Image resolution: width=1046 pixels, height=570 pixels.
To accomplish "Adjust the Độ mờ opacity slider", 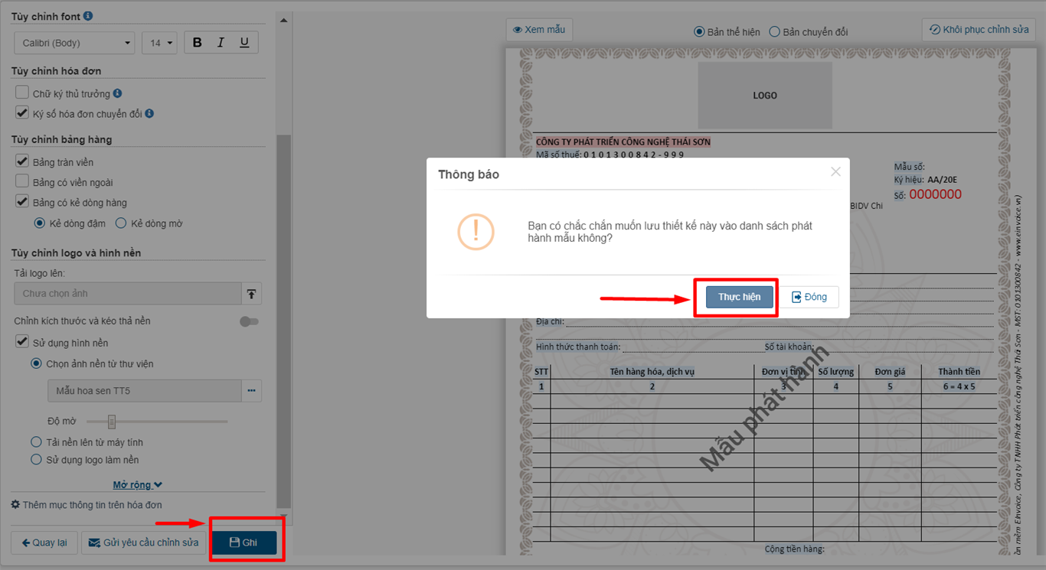I will (x=112, y=422).
